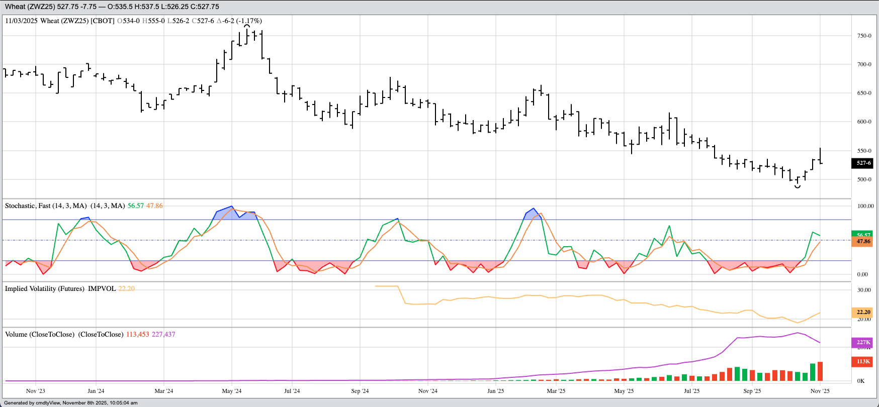Click the purple 227K open interest tag

[863, 343]
